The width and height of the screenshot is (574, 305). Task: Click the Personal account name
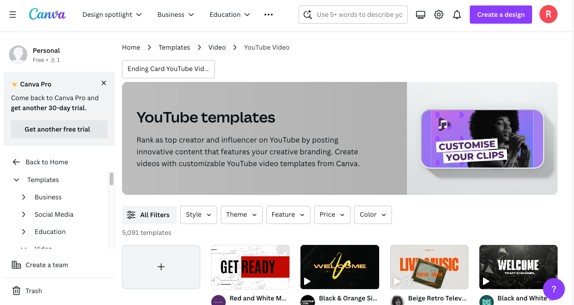pos(46,51)
